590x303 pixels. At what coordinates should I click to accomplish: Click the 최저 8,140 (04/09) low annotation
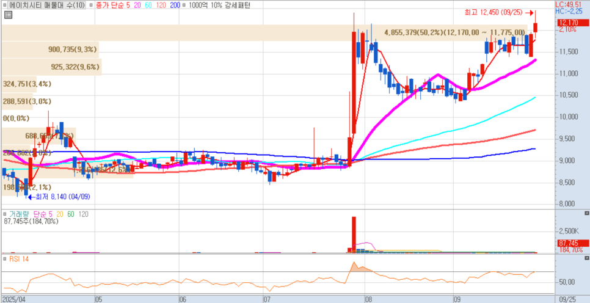click(62, 197)
